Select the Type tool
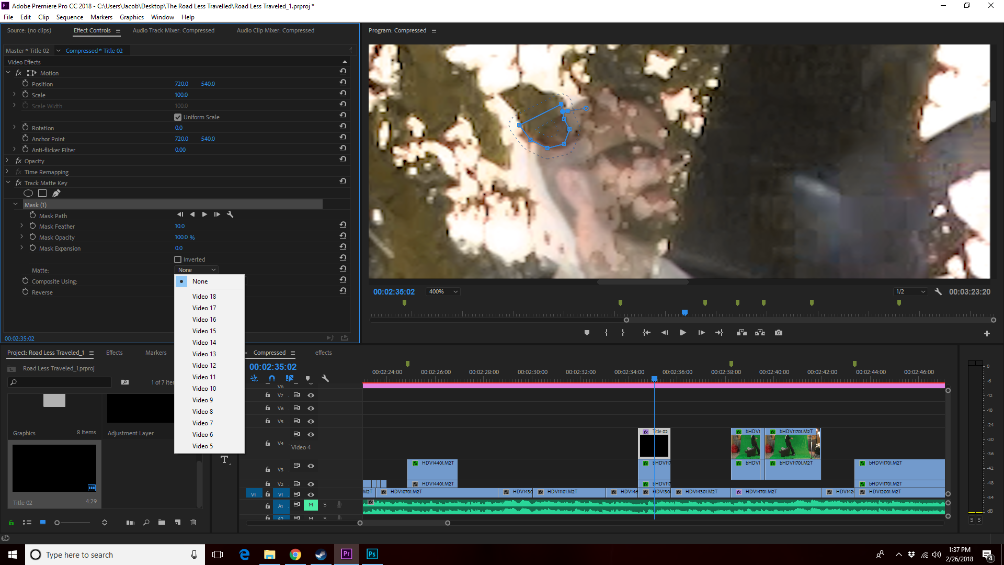 (225, 460)
